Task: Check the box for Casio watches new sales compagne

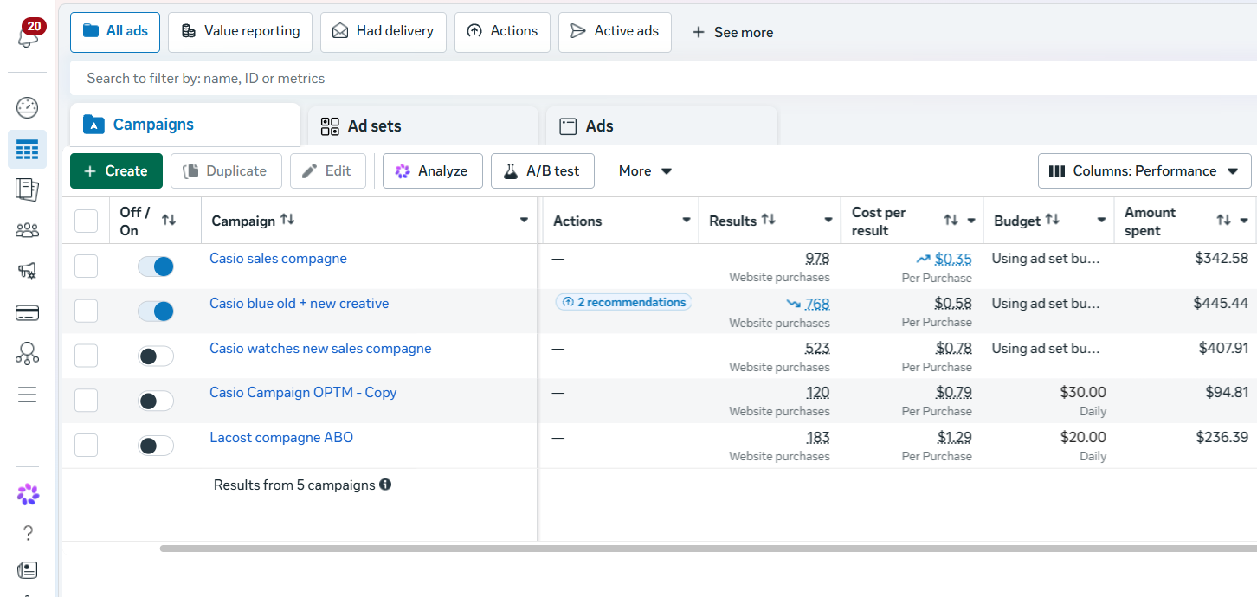Action: tap(87, 356)
